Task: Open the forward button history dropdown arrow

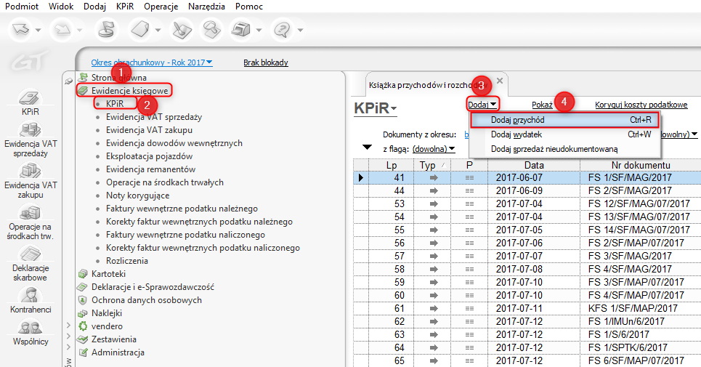Action: (x=79, y=31)
